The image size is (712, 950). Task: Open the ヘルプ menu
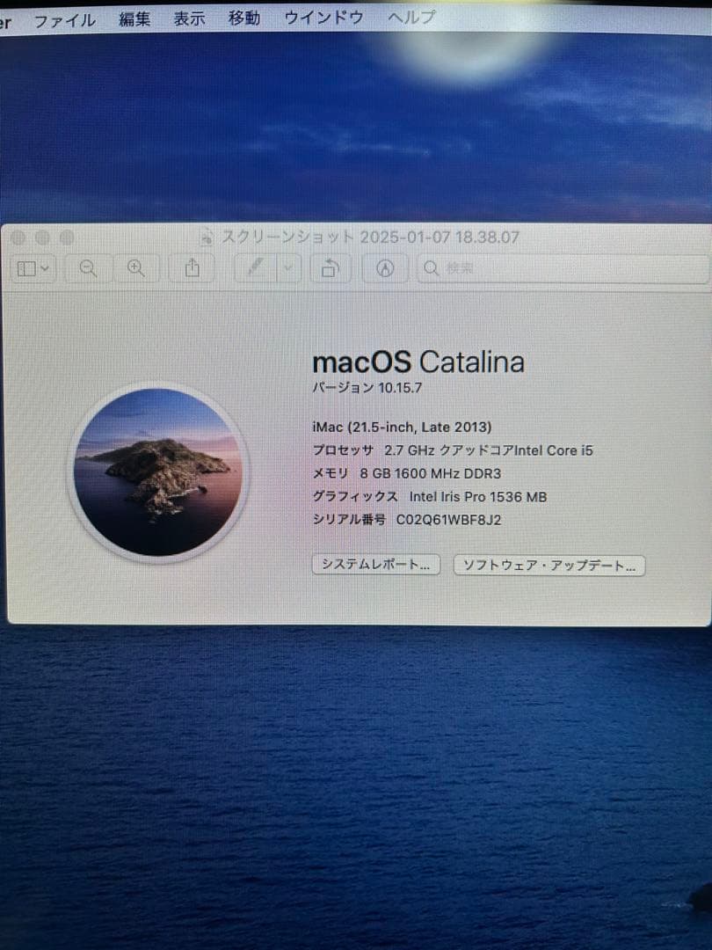tap(409, 18)
